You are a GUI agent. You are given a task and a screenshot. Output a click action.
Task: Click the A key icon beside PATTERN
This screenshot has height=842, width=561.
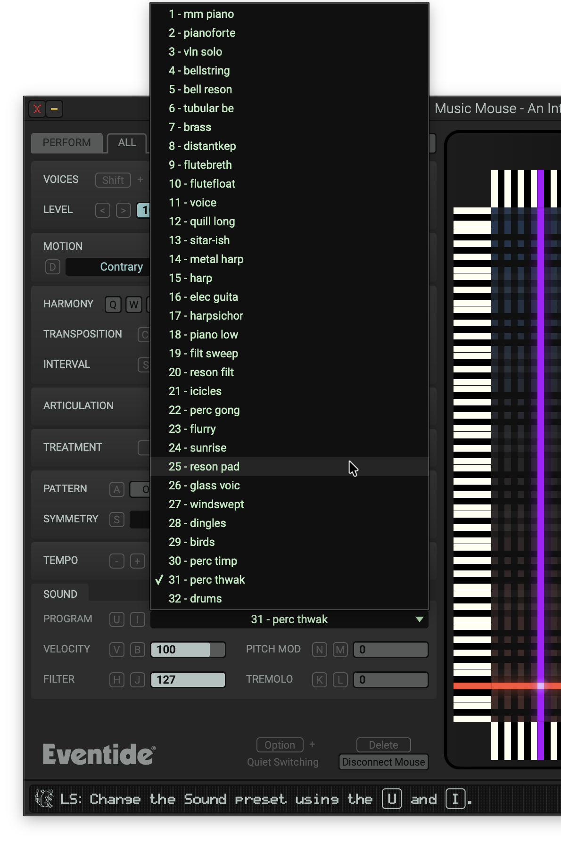tap(116, 489)
